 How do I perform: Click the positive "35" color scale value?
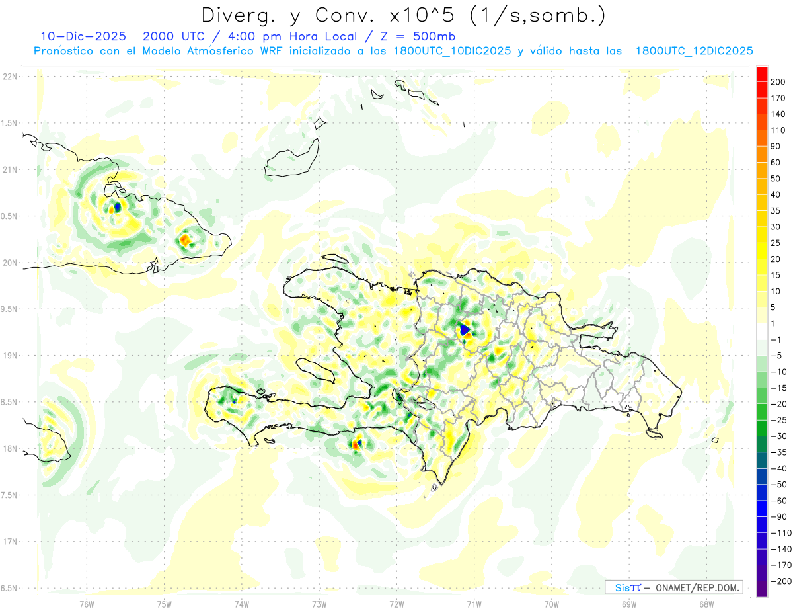point(776,211)
